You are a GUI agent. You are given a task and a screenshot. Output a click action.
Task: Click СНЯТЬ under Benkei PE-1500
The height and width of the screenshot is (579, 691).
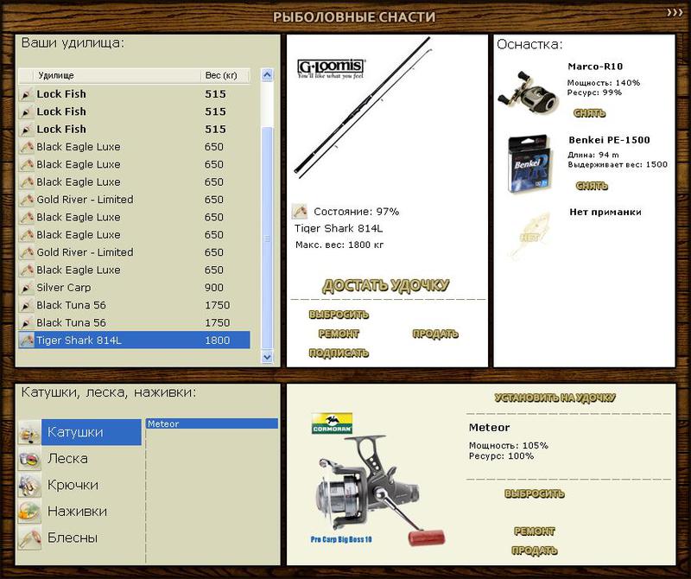(x=592, y=186)
